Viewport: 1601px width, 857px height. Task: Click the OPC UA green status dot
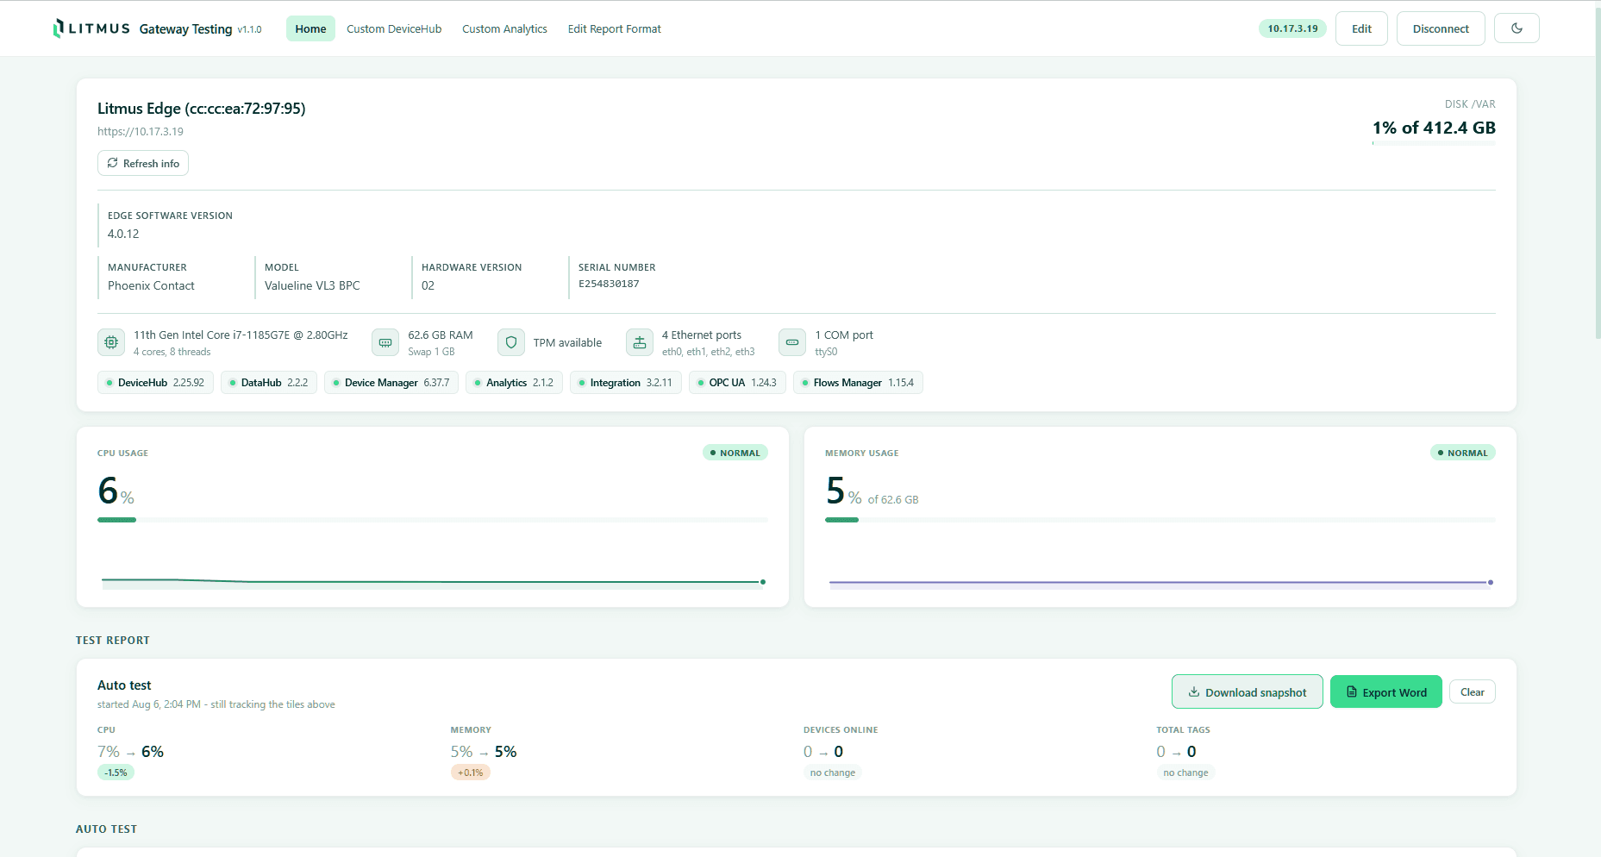pyautogui.click(x=701, y=383)
